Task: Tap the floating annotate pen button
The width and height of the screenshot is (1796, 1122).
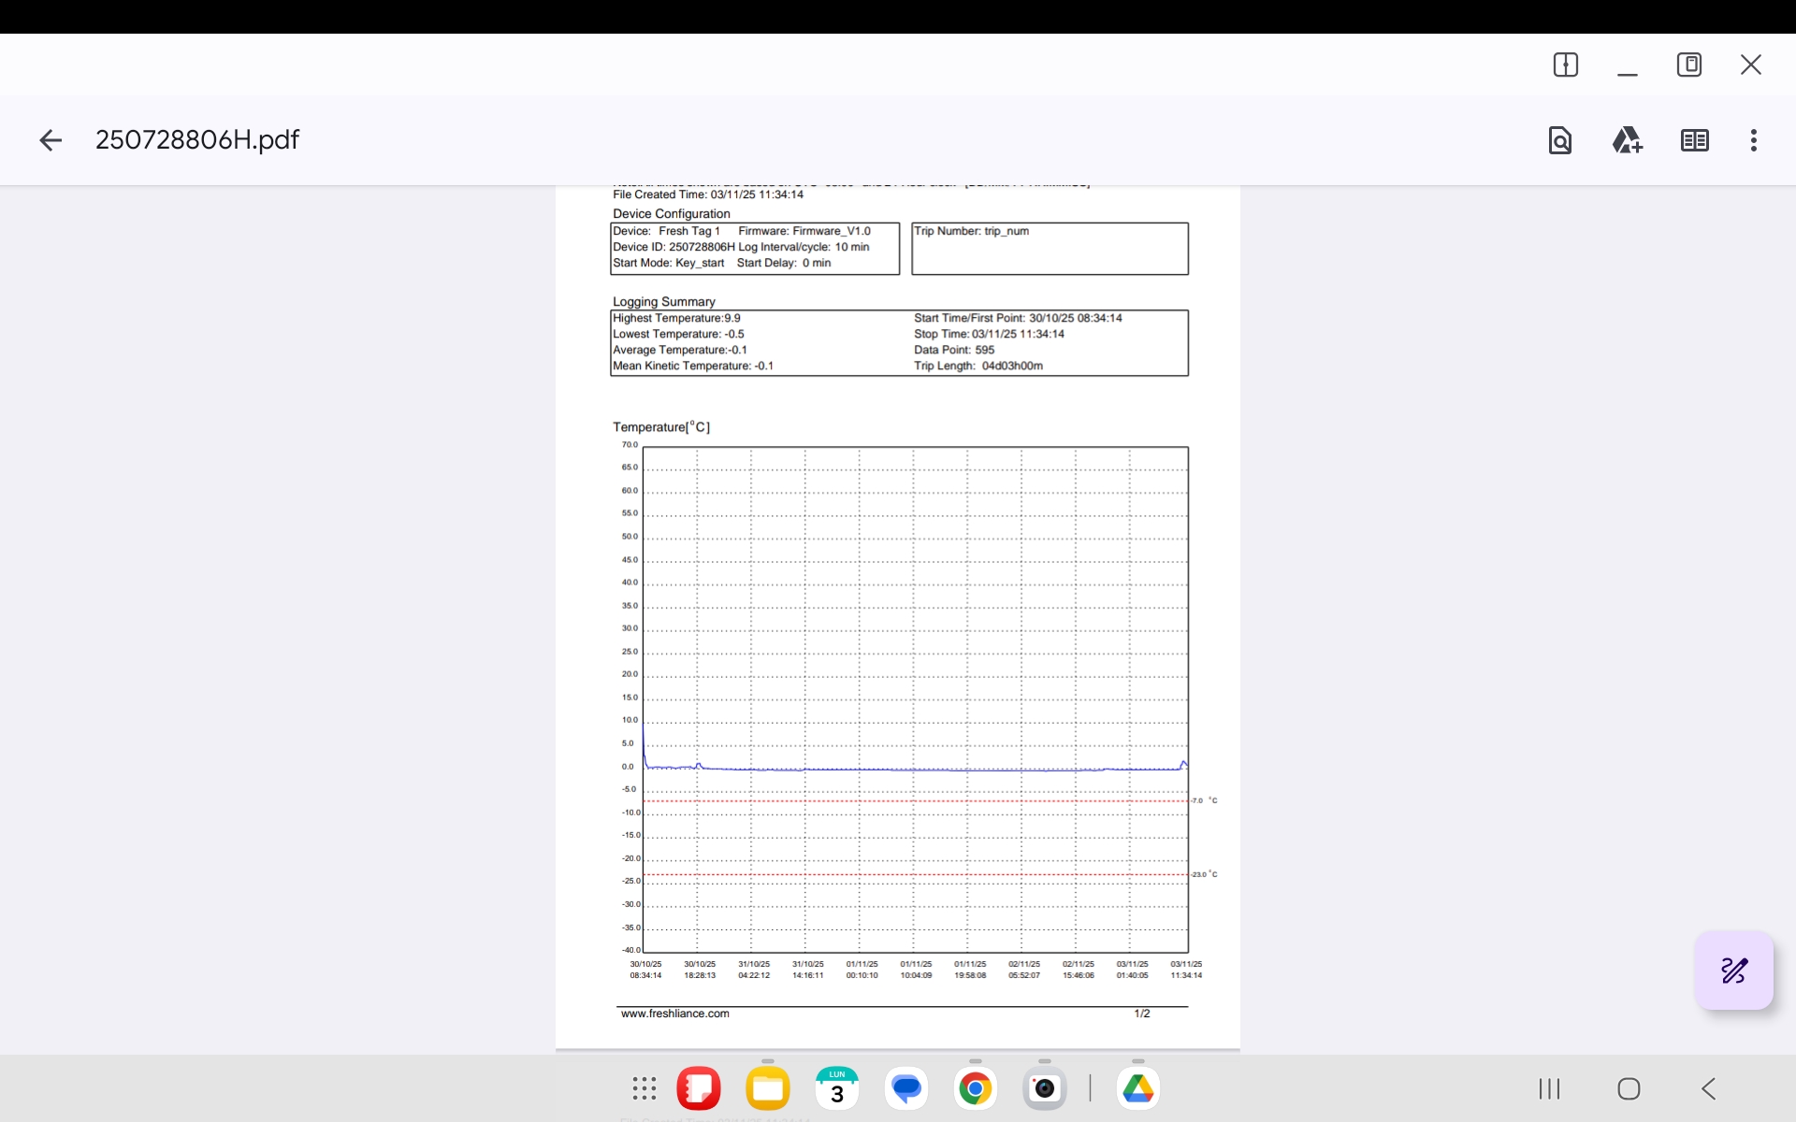Action: click(1733, 970)
